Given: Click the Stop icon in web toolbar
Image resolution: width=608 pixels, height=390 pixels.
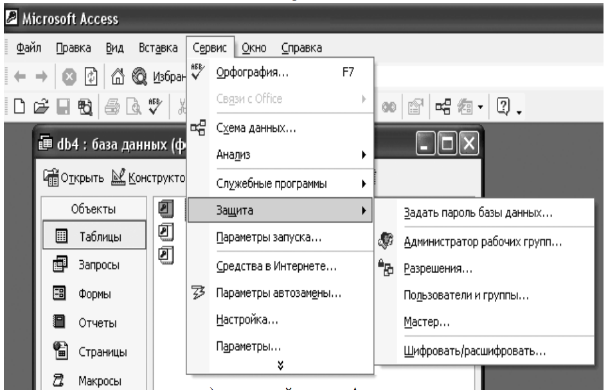Looking at the screenshot, I should [69, 76].
